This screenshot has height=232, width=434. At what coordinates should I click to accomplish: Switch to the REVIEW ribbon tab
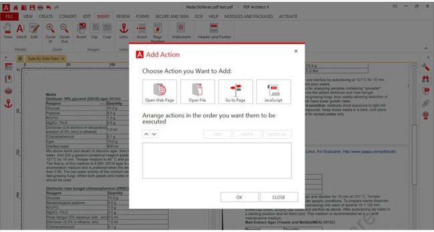tap(123, 16)
